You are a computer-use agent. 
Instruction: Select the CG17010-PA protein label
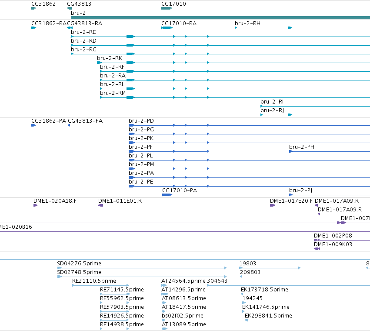pyautogui.click(x=179, y=191)
